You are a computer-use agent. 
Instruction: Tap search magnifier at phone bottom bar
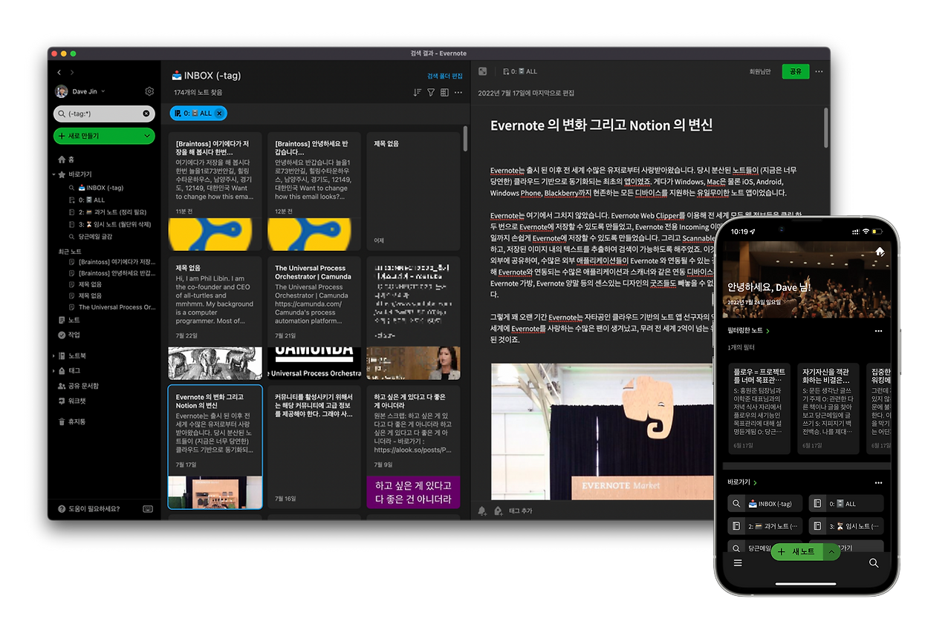(874, 563)
